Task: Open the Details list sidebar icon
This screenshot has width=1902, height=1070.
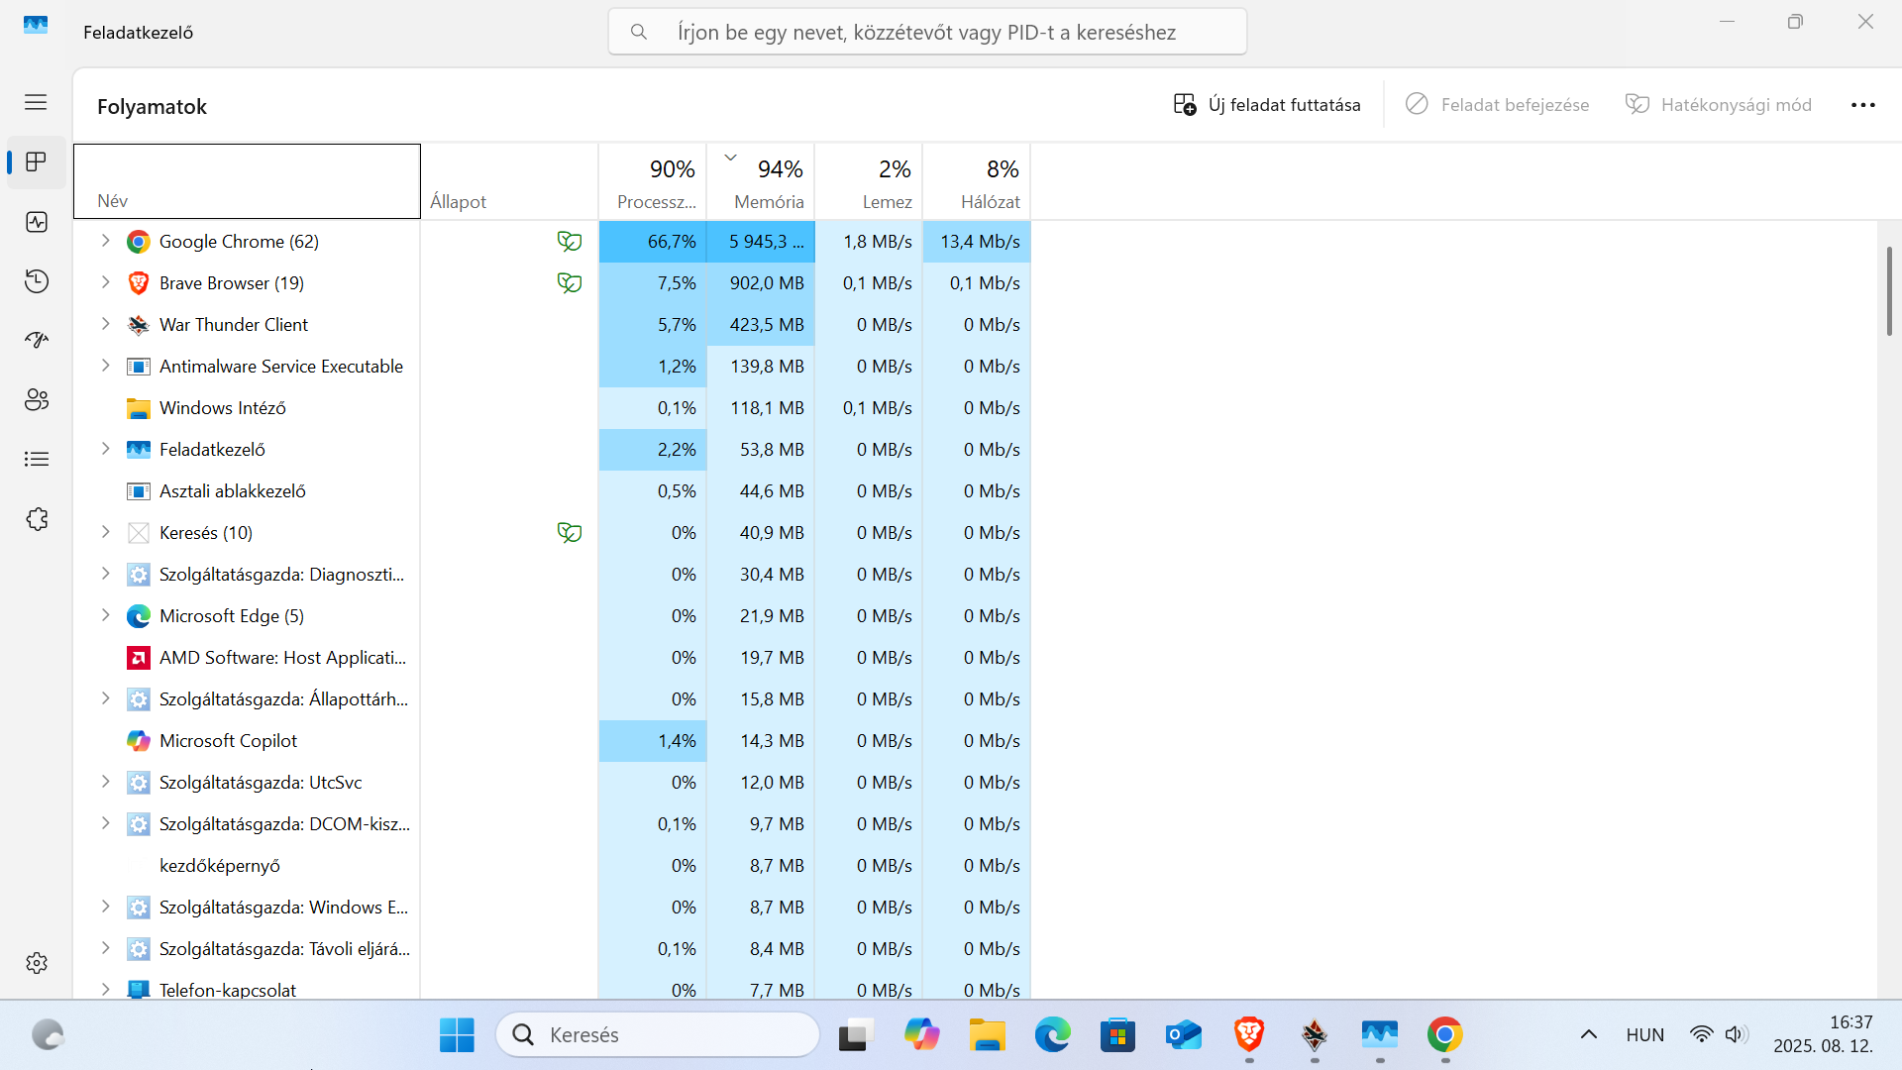Action: [x=37, y=460]
